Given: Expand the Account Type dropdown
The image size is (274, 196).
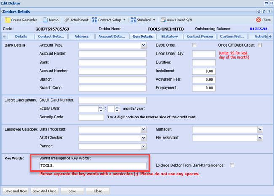Looking at the screenshot, I should click(x=143, y=45).
